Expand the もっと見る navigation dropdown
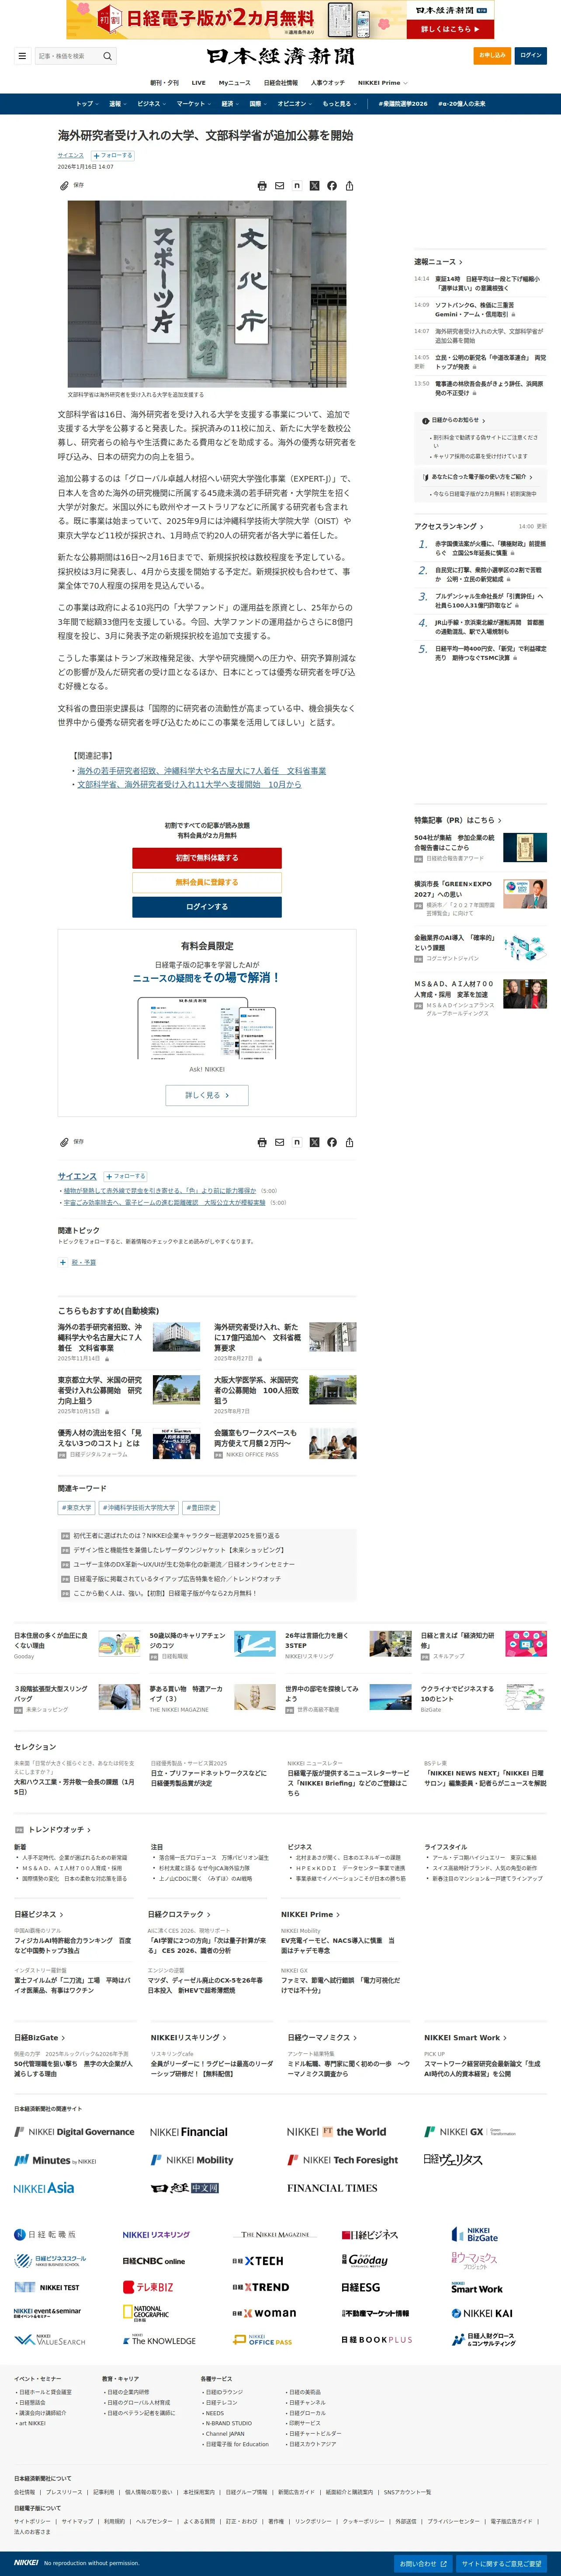 (x=339, y=104)
